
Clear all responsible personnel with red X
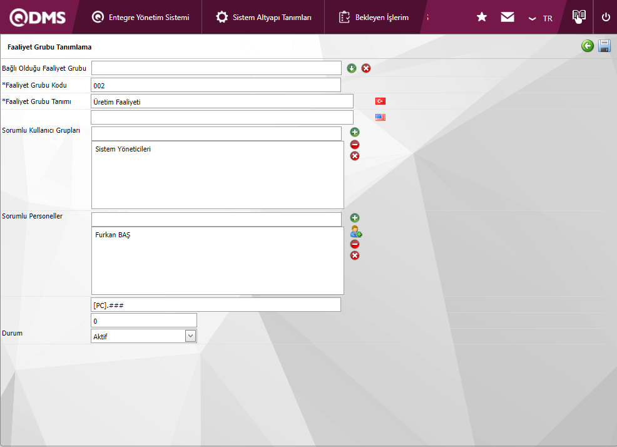(x=355, y=255)
